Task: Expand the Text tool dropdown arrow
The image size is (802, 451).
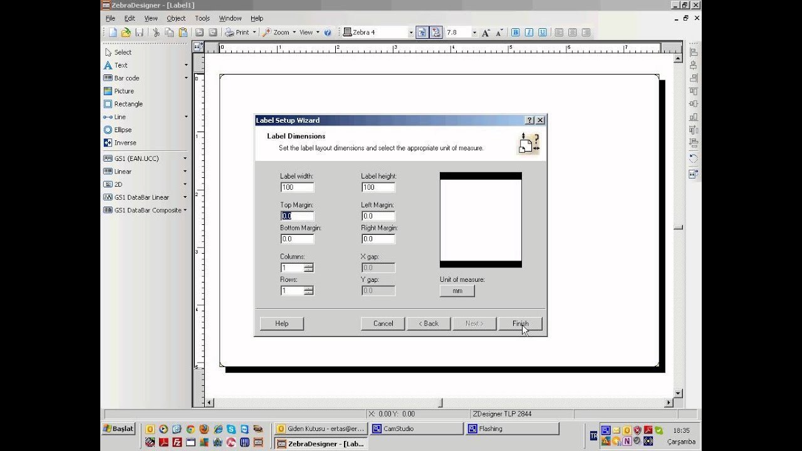Action: (x=185, y=65)
